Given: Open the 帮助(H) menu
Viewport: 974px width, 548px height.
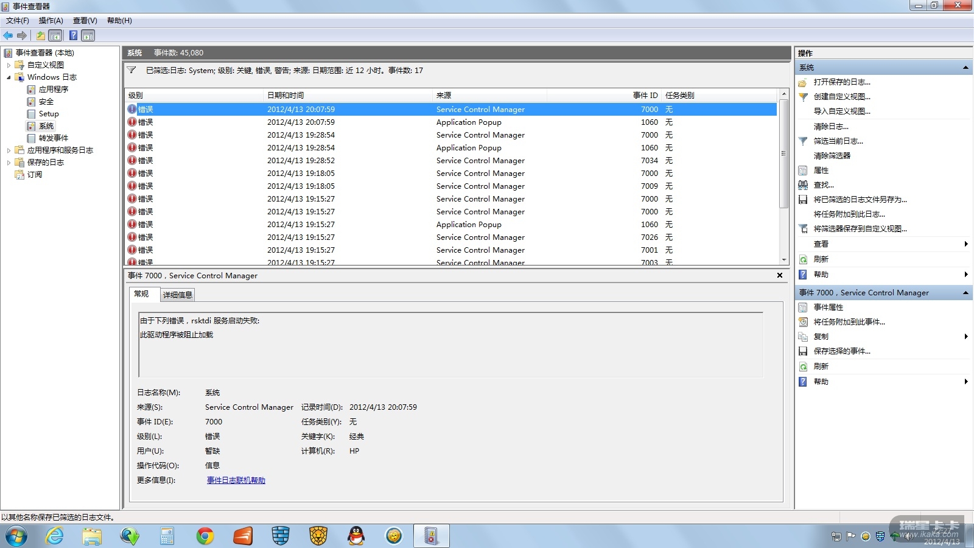Looking at the screenshot, I should pos(119,21).
